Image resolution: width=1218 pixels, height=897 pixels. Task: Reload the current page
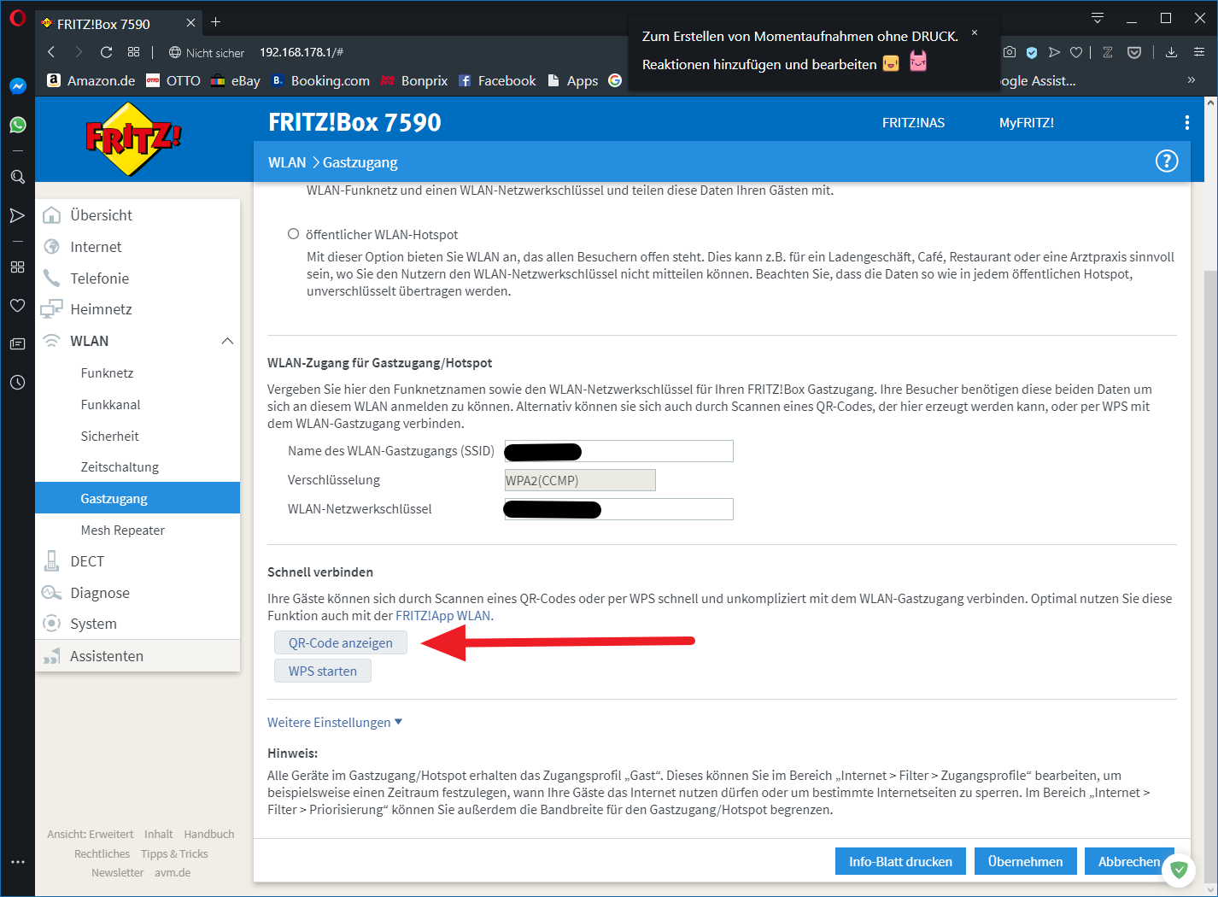coord(106,52)
